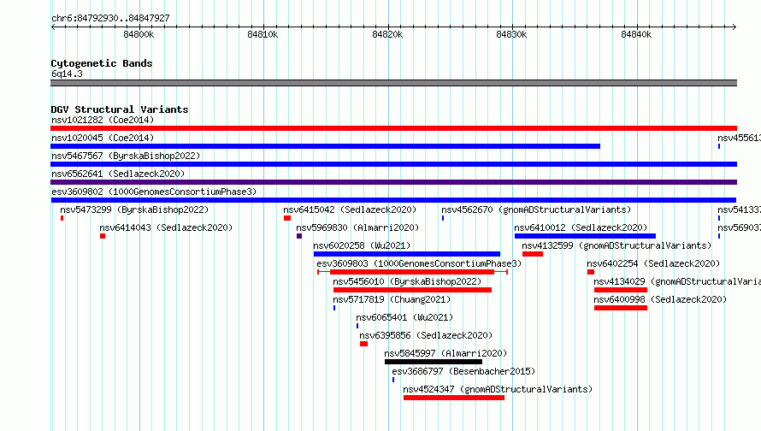
Task: Click the right arrow of the ruler
Action: coord(734,27)
